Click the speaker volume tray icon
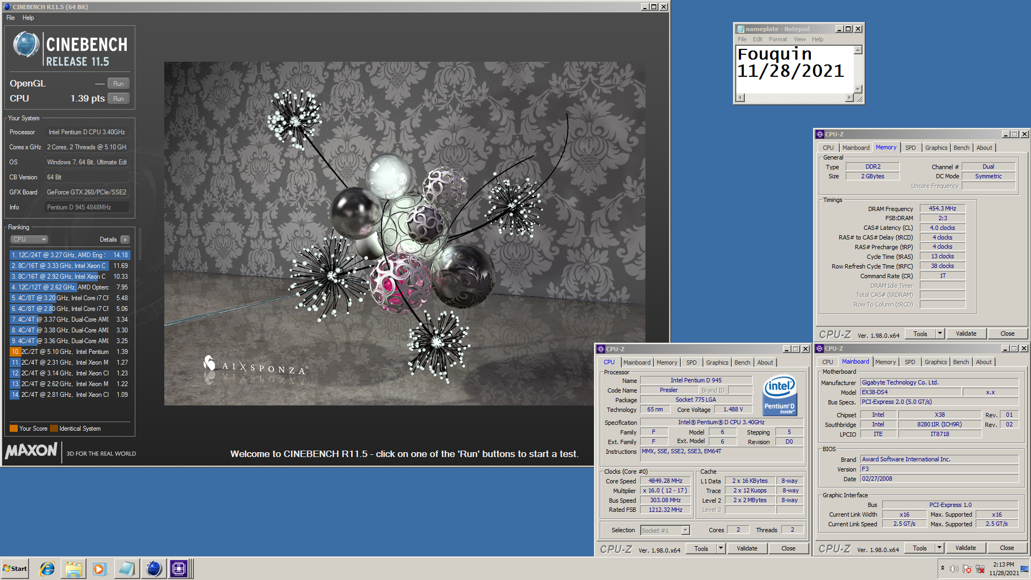 pyautogui.click(x=954, y=569)
